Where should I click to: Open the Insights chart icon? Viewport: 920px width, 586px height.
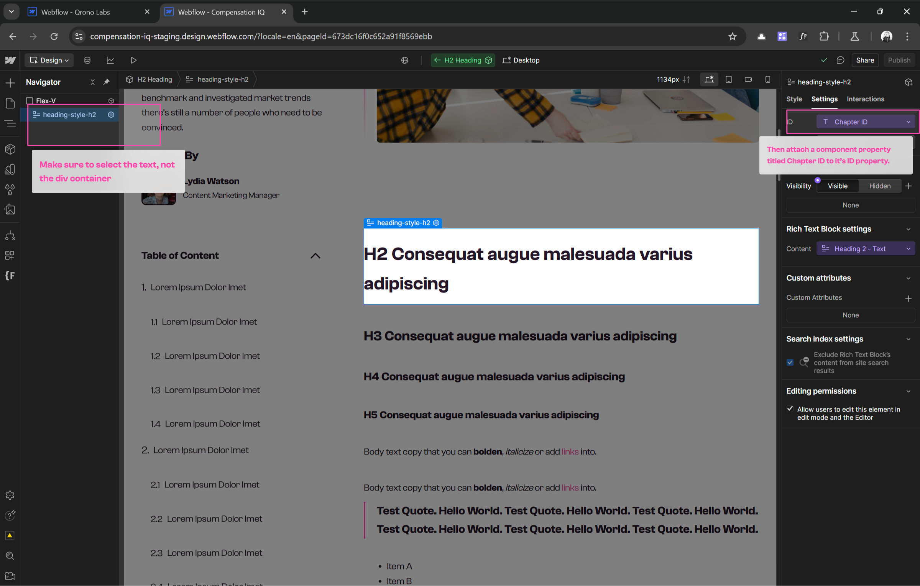[x=110, y=60]
